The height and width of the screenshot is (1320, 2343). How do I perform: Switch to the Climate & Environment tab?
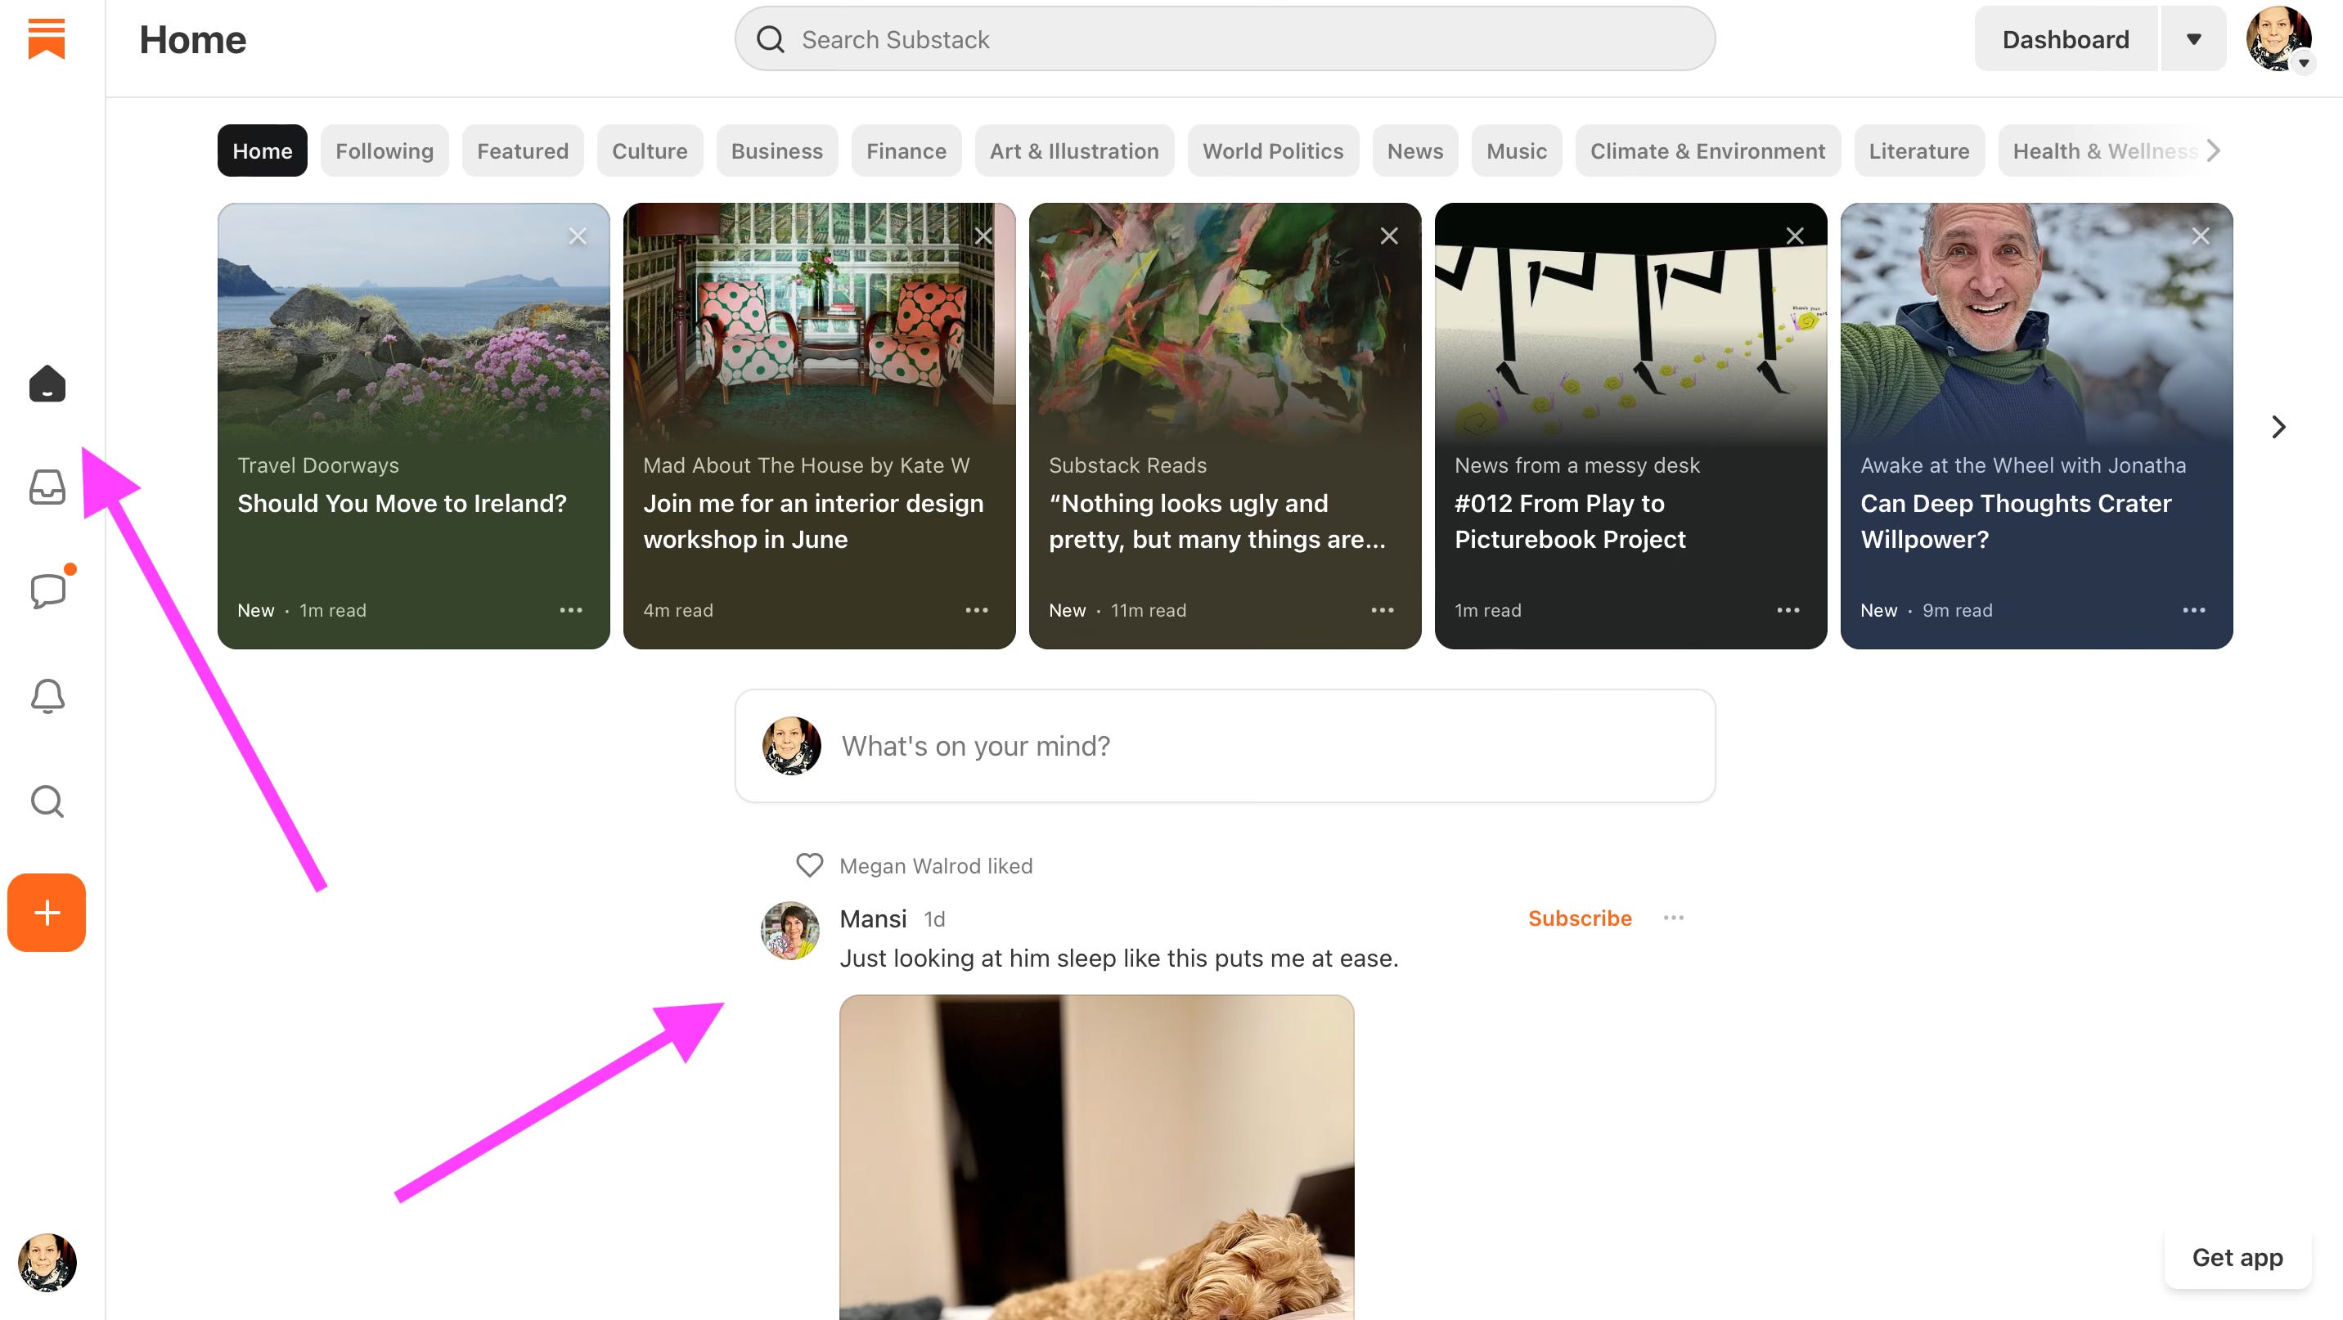pyautogui.click(x=1707, y=151)
